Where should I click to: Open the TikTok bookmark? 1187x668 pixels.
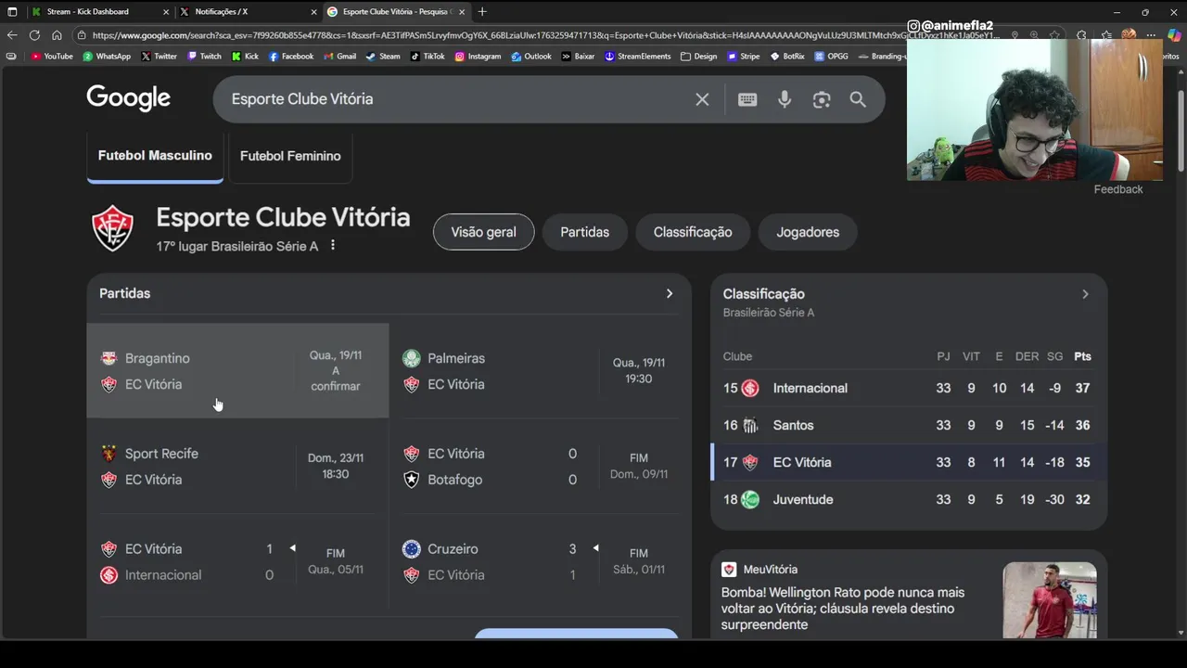428,56
